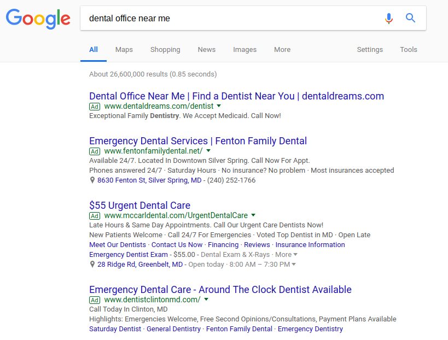Open $55 Urgent Dental Care headline
Image resolution: width=448 pixels, height=340 pixels.
point(139,206)
